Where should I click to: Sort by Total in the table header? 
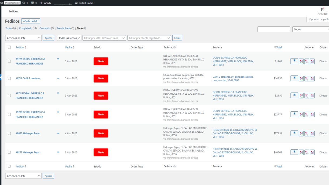point(278,47)
